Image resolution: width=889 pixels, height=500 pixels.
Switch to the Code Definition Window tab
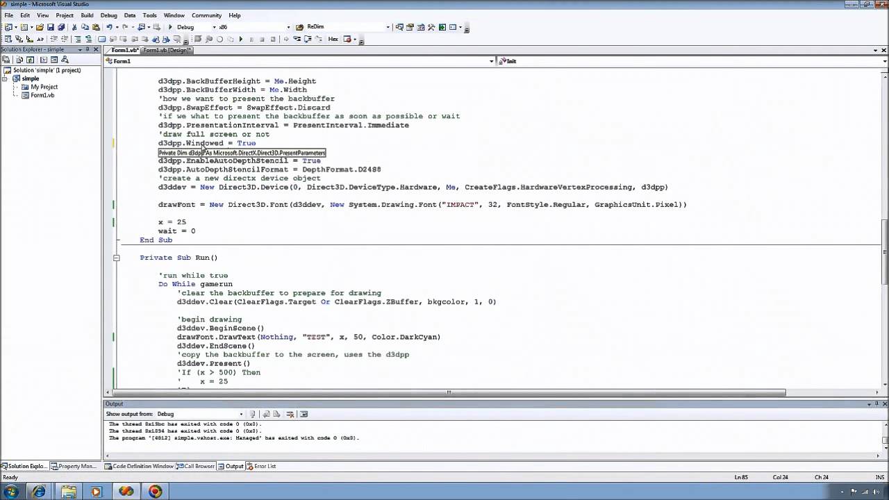140,466
